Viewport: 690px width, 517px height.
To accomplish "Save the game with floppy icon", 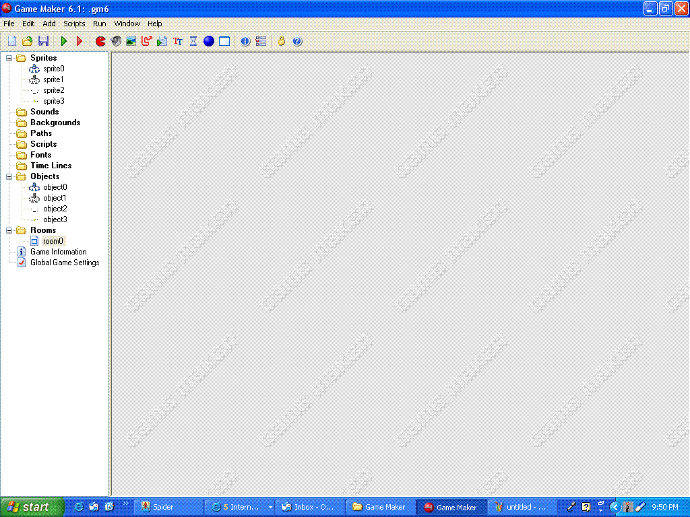I will tap(43, 41).
